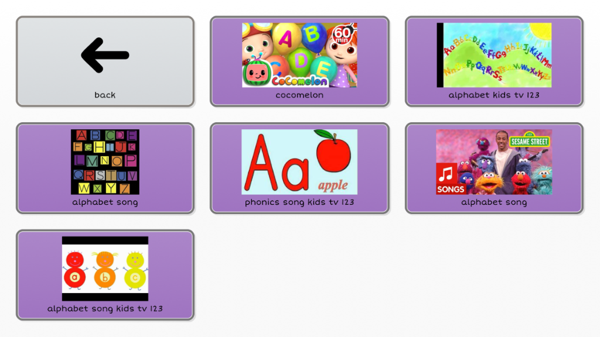The width and height of the screenshot is (600, 337).
Task: Click the 'cocomelon' caption text
Action: (299, 95)
